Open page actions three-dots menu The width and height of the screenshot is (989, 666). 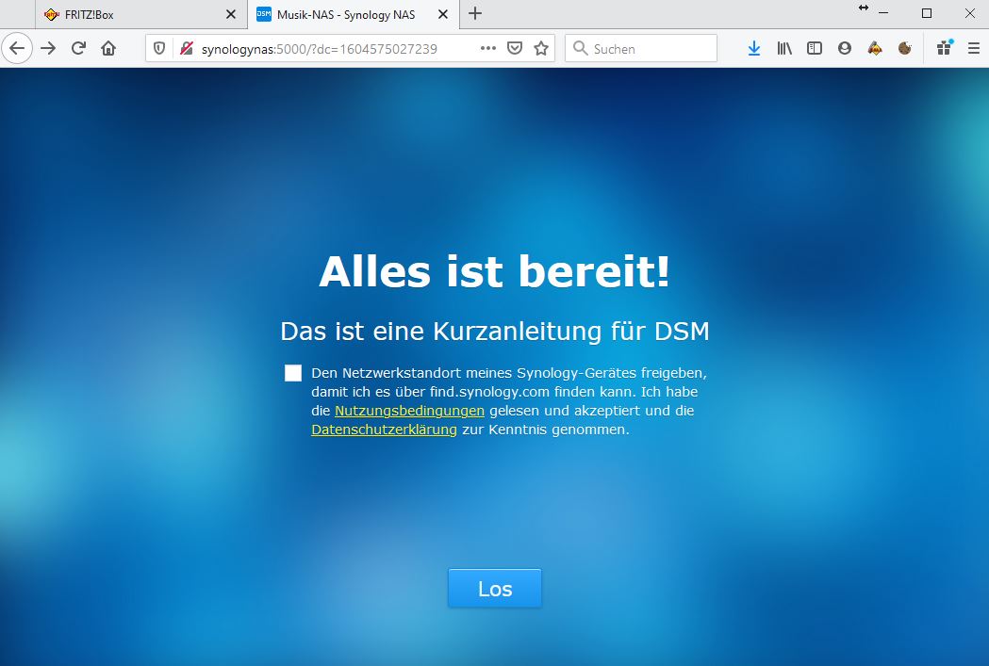[x=488, y=49]
